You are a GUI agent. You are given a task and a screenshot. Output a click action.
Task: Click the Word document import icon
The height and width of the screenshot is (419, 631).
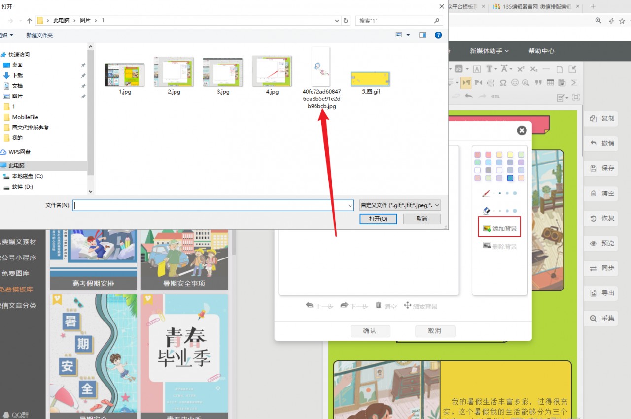(562, 83)
